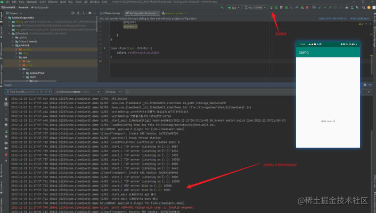376x213 pixels.
Task: Click the debug bug icon in the toolbar
Action: click(x=287, y=7)
